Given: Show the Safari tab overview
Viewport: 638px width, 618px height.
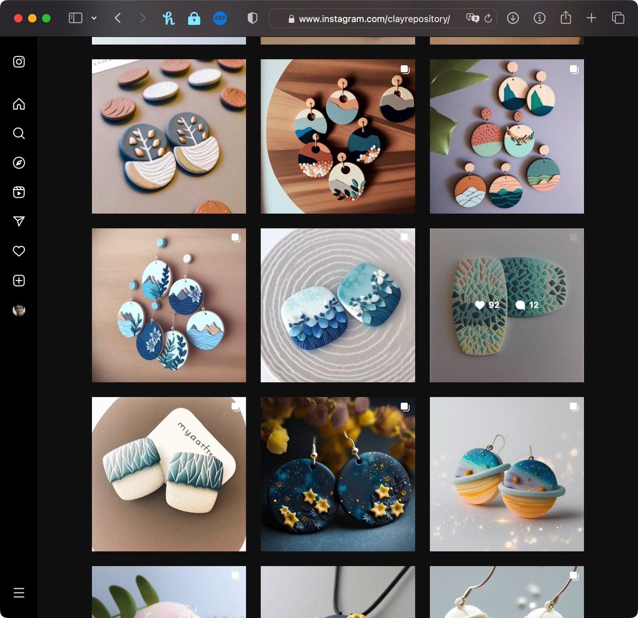Looking at the screenshot, I should pyautogui.click(x=618, y=18).
